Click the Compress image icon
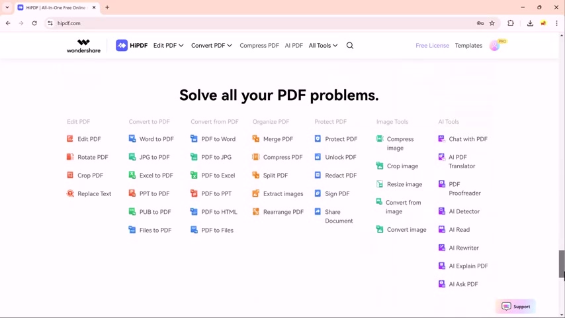565x318 pixels. coord(380,138)
